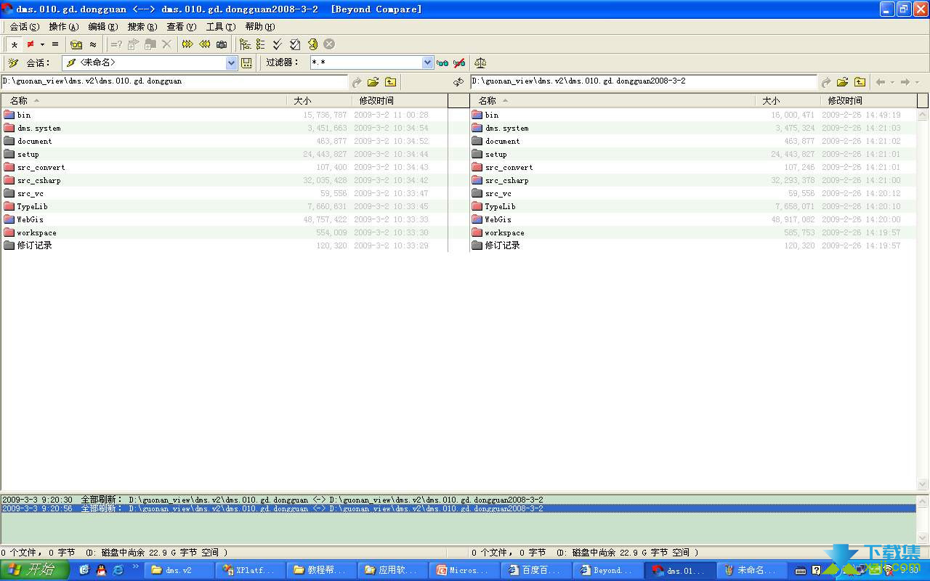Screen dimensions: 930x581
Task: Toggle the Show All (asterisk) filter
Action: coord(15,44)
